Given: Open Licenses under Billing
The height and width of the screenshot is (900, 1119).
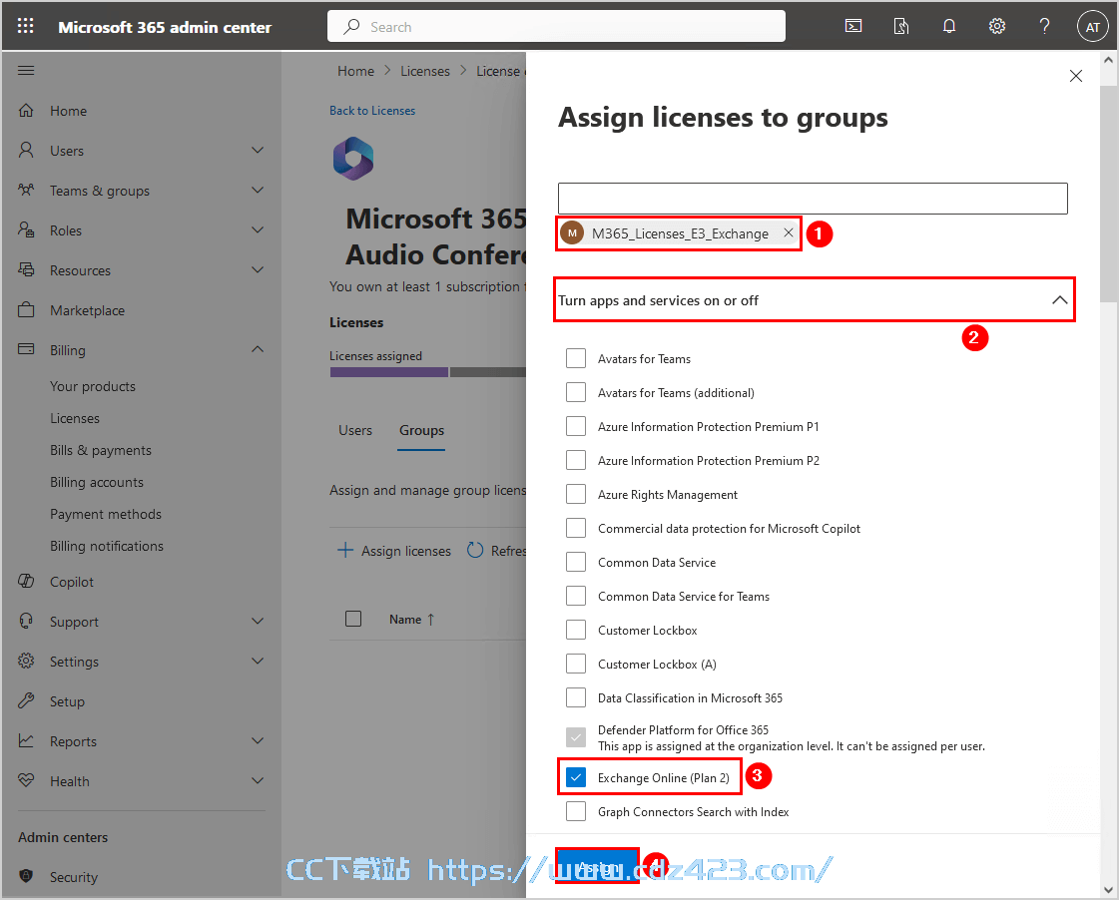Looking at the screenshot, I should tap(75, 419).
